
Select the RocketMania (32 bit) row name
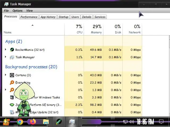pyautogui.click(x=30, y=50)
